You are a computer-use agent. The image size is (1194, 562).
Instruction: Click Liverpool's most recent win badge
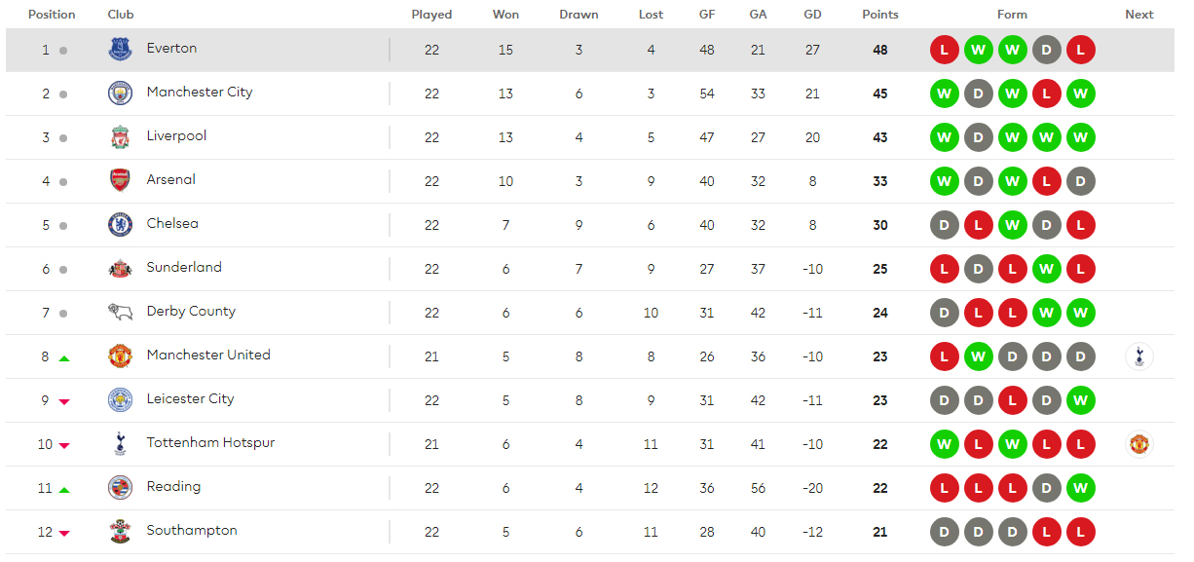click(1080, 137)
